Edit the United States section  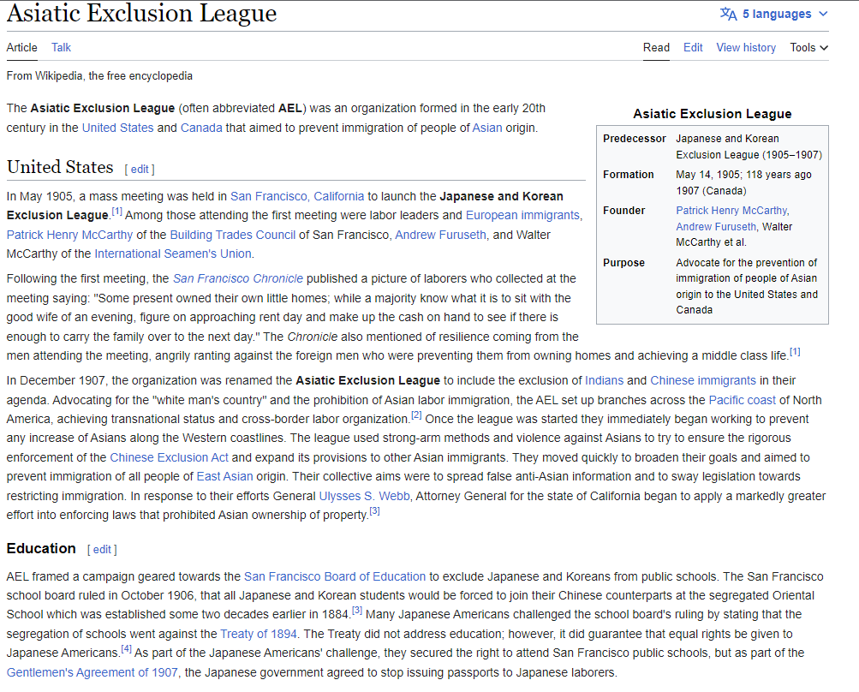[140, 170]
